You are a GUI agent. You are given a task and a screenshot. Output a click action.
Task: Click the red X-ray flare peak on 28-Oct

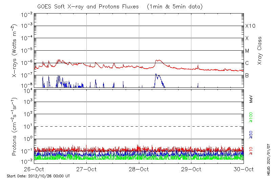point(158,60)
